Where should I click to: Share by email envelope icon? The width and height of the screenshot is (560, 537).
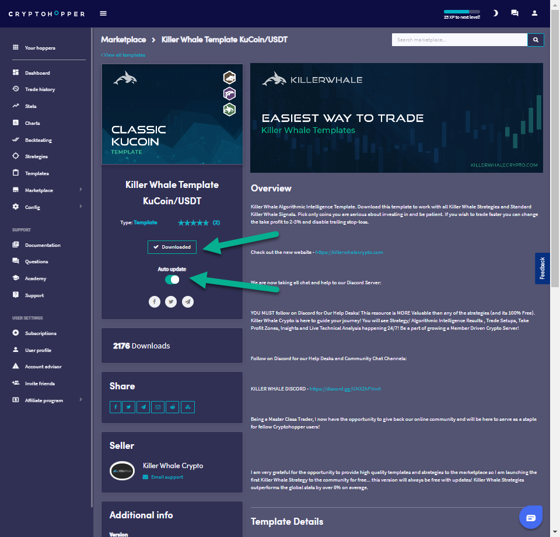click(x=158, y=407)
